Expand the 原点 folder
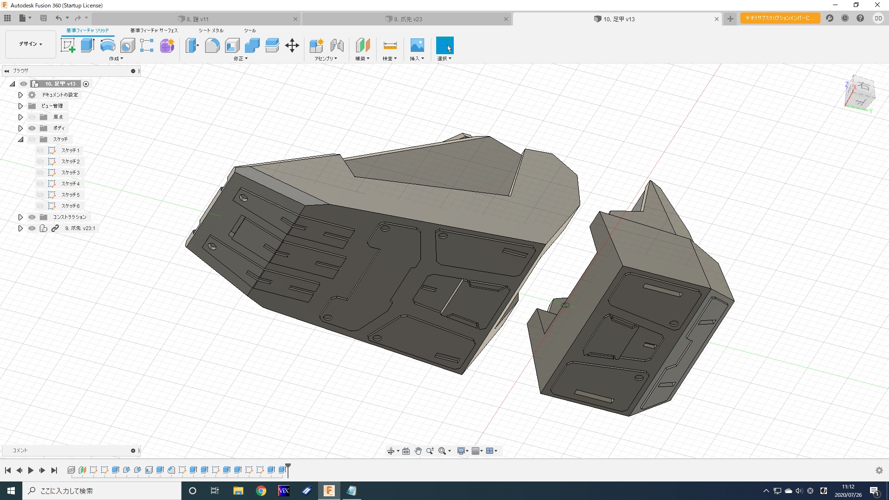 (x=21, y=117)
